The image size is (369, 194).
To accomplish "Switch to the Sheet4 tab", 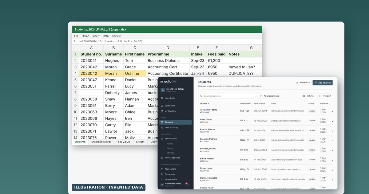I will [140, 142].
